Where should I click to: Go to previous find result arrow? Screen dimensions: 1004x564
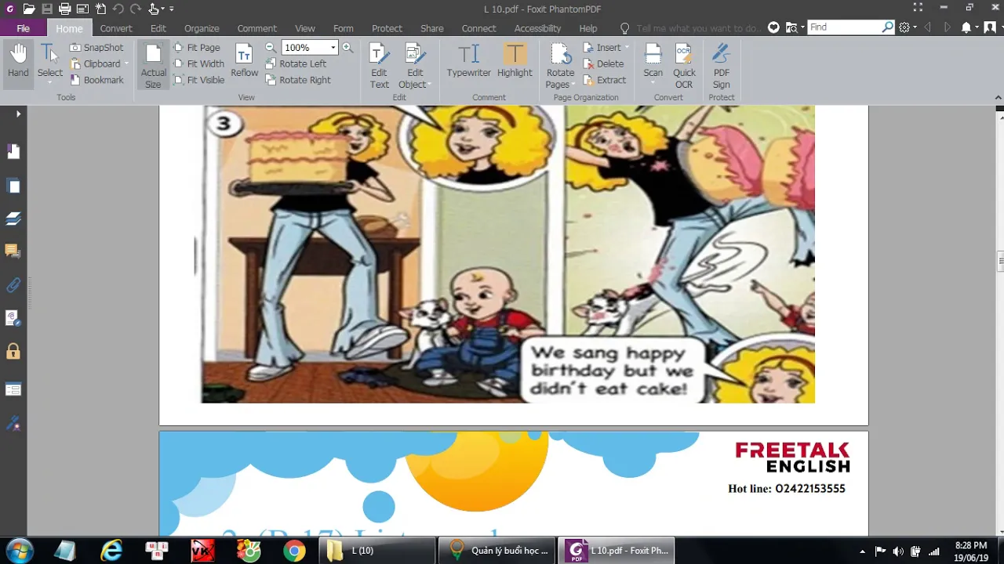pyautogui.click(x=929, y=27)
